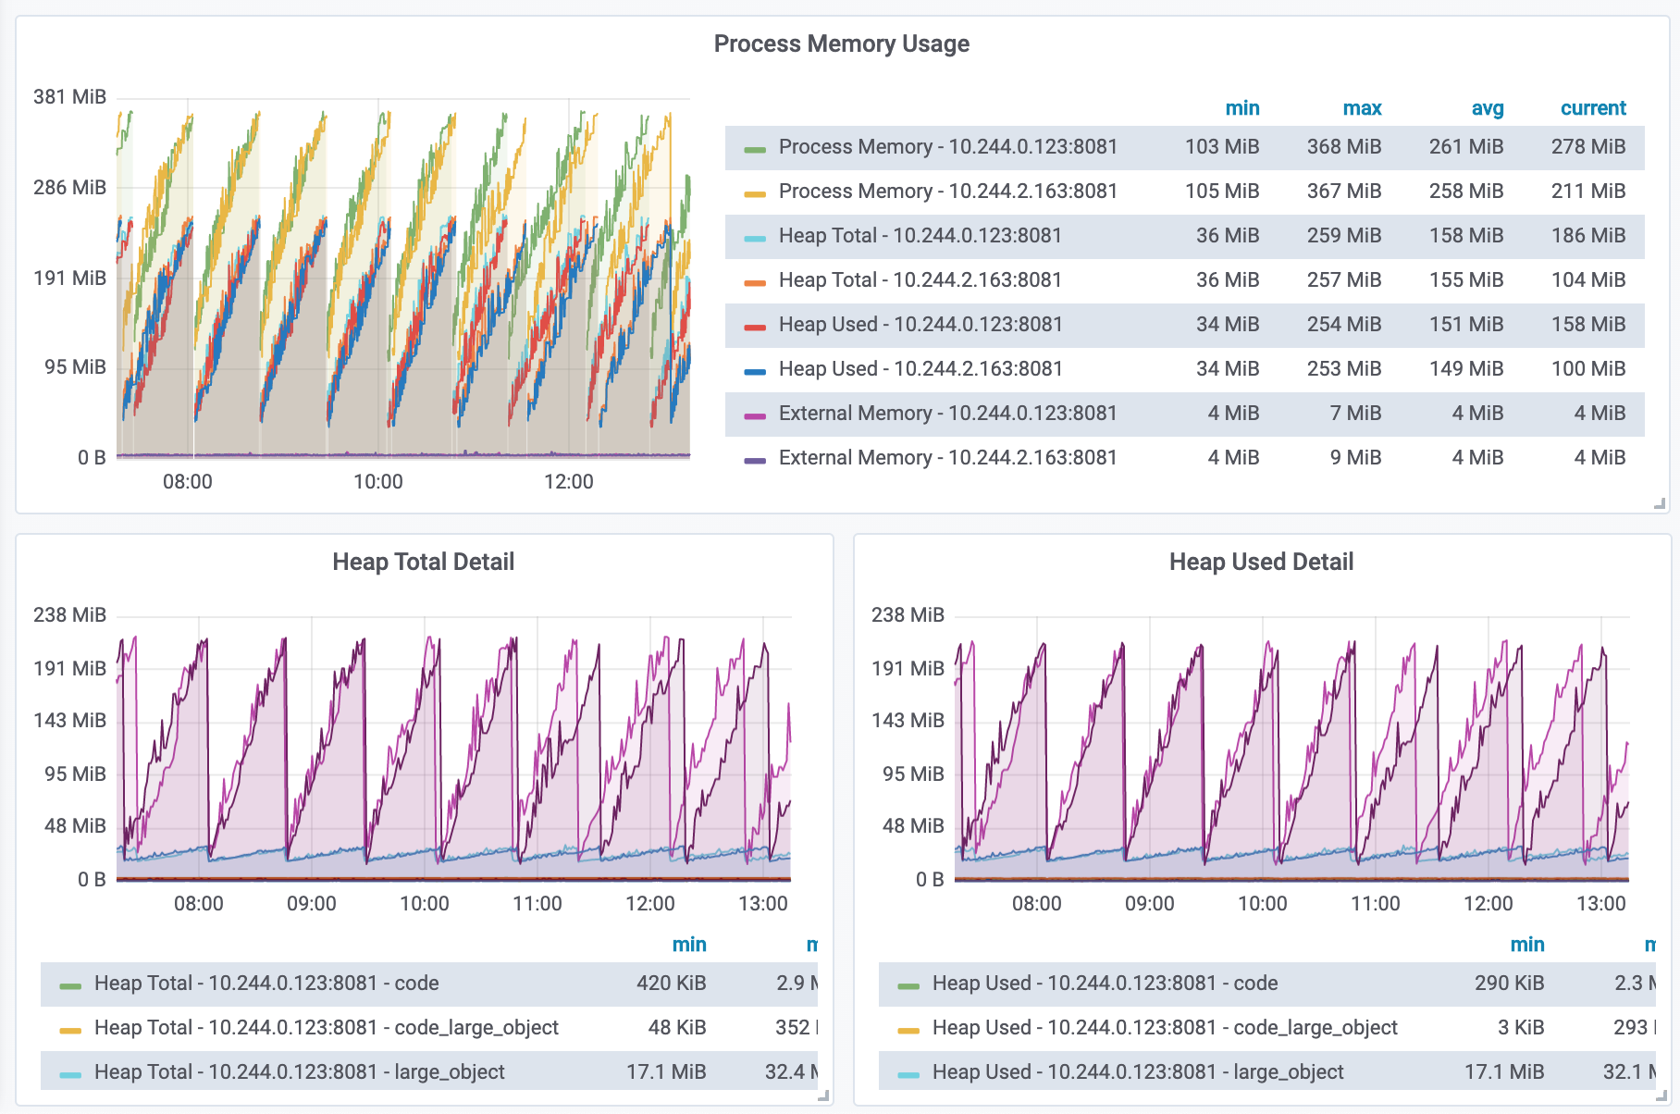This screenshot has width=1680, height=1114.
Task: Click the 290 KiB min value in Heap Used Detail
Action: point(1510,984)
